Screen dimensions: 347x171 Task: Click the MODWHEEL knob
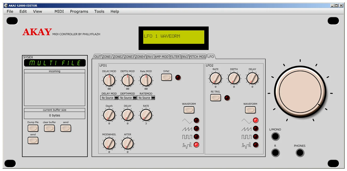click(x=109, y=143)
